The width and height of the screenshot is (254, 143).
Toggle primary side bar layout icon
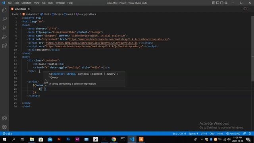coord(214,3)
